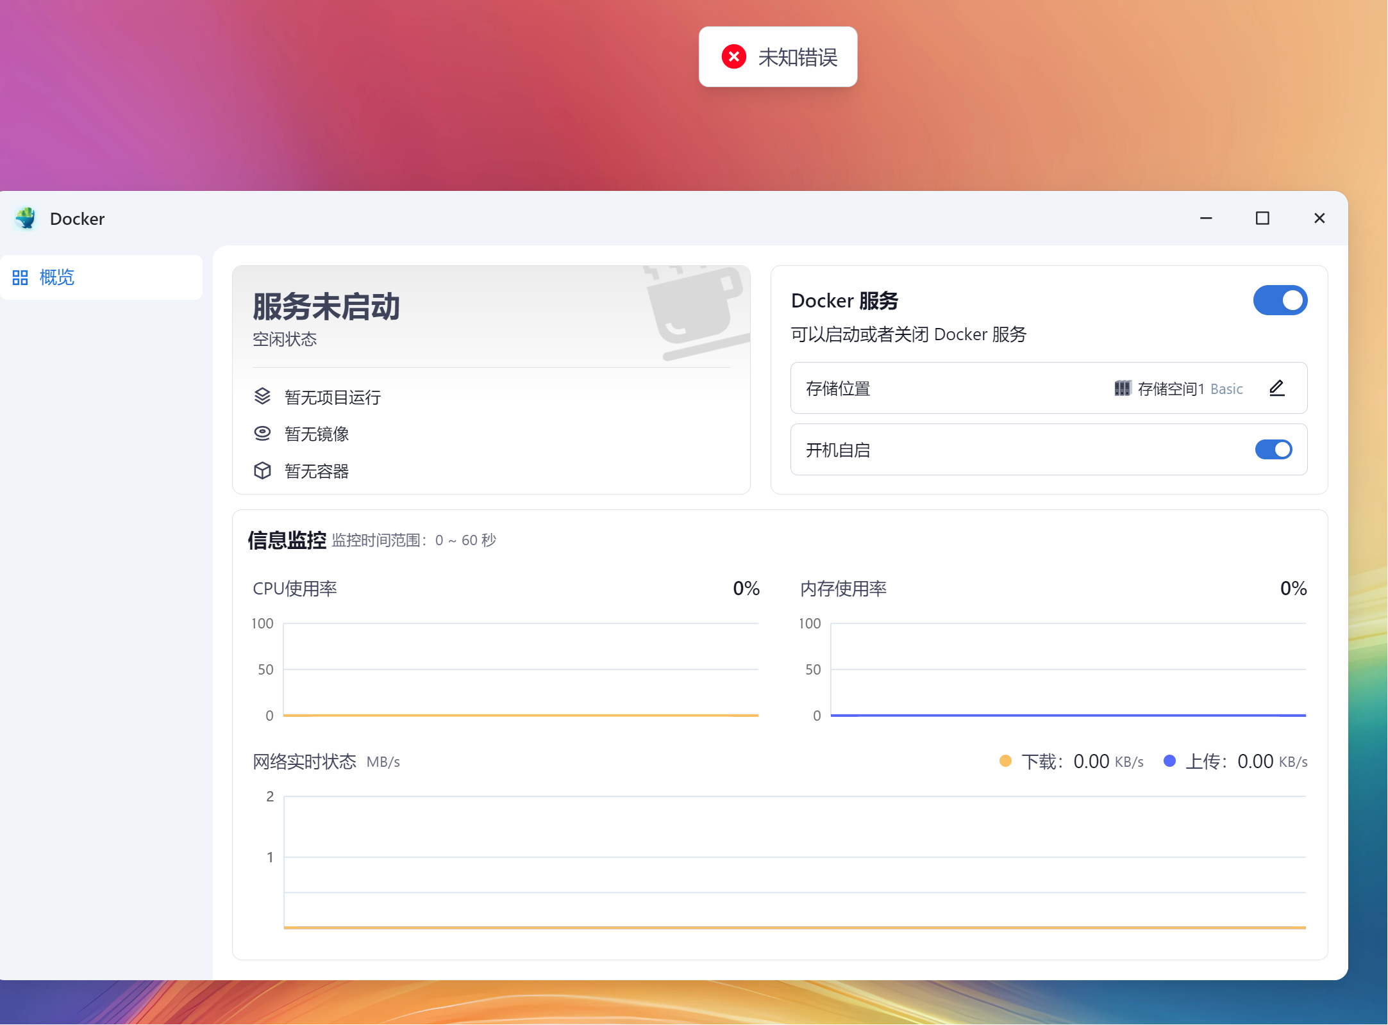1388x1025 pixels.
Task: Click the blue 上传 legend dot
Action: (x=1169, y=761)
